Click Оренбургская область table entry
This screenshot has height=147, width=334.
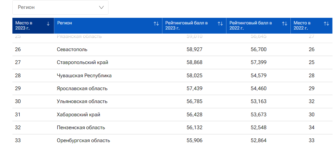point(83,141)
